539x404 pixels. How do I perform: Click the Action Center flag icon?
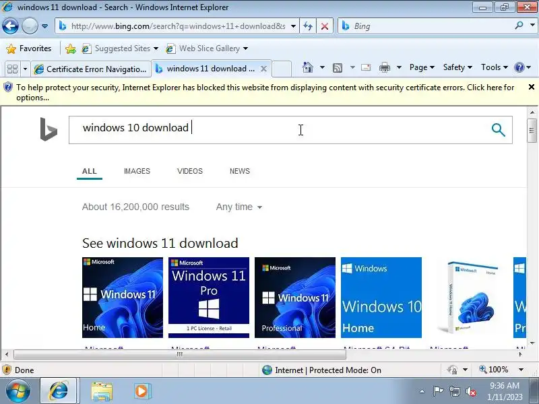pos(438,391)
